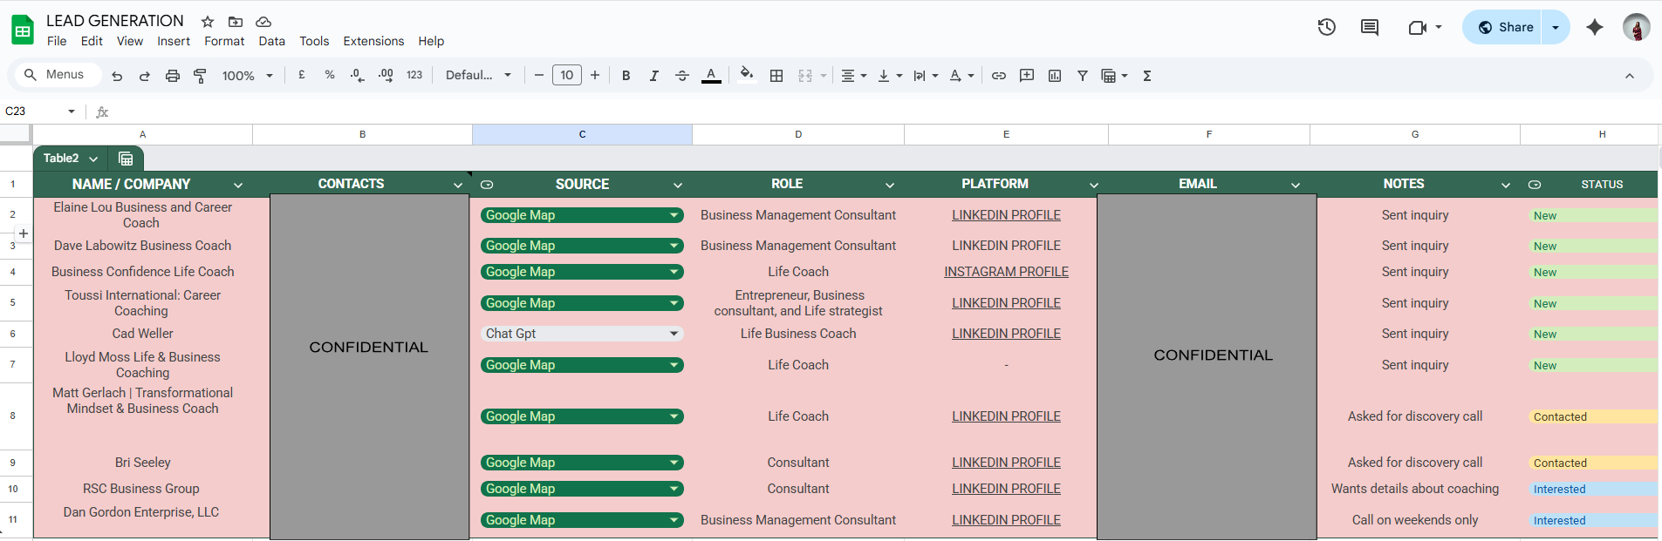Image resolution: width=1662 pixels, height=541 pixels.
Task: Click the font size input box
Action: click(566, 76)
